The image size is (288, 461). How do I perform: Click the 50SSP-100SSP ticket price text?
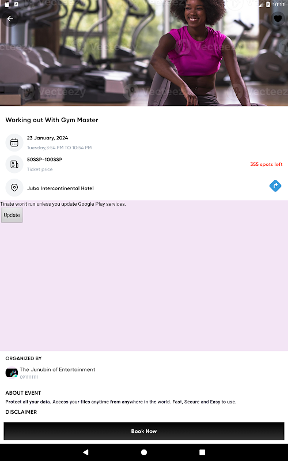45,160
